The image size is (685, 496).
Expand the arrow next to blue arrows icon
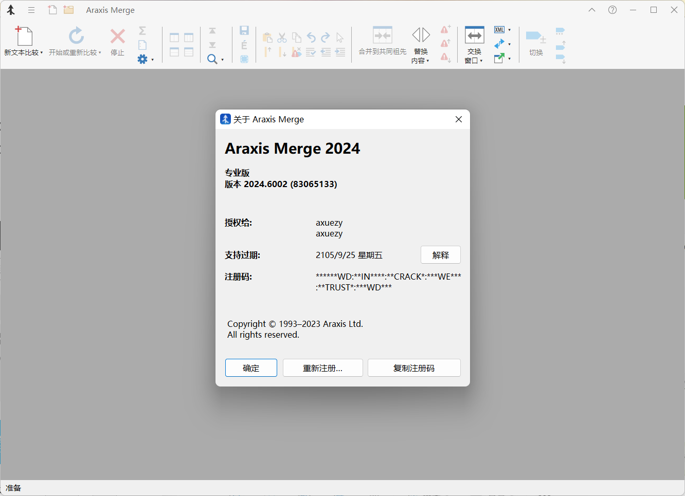pyautogui.click(x=510, y=44)
